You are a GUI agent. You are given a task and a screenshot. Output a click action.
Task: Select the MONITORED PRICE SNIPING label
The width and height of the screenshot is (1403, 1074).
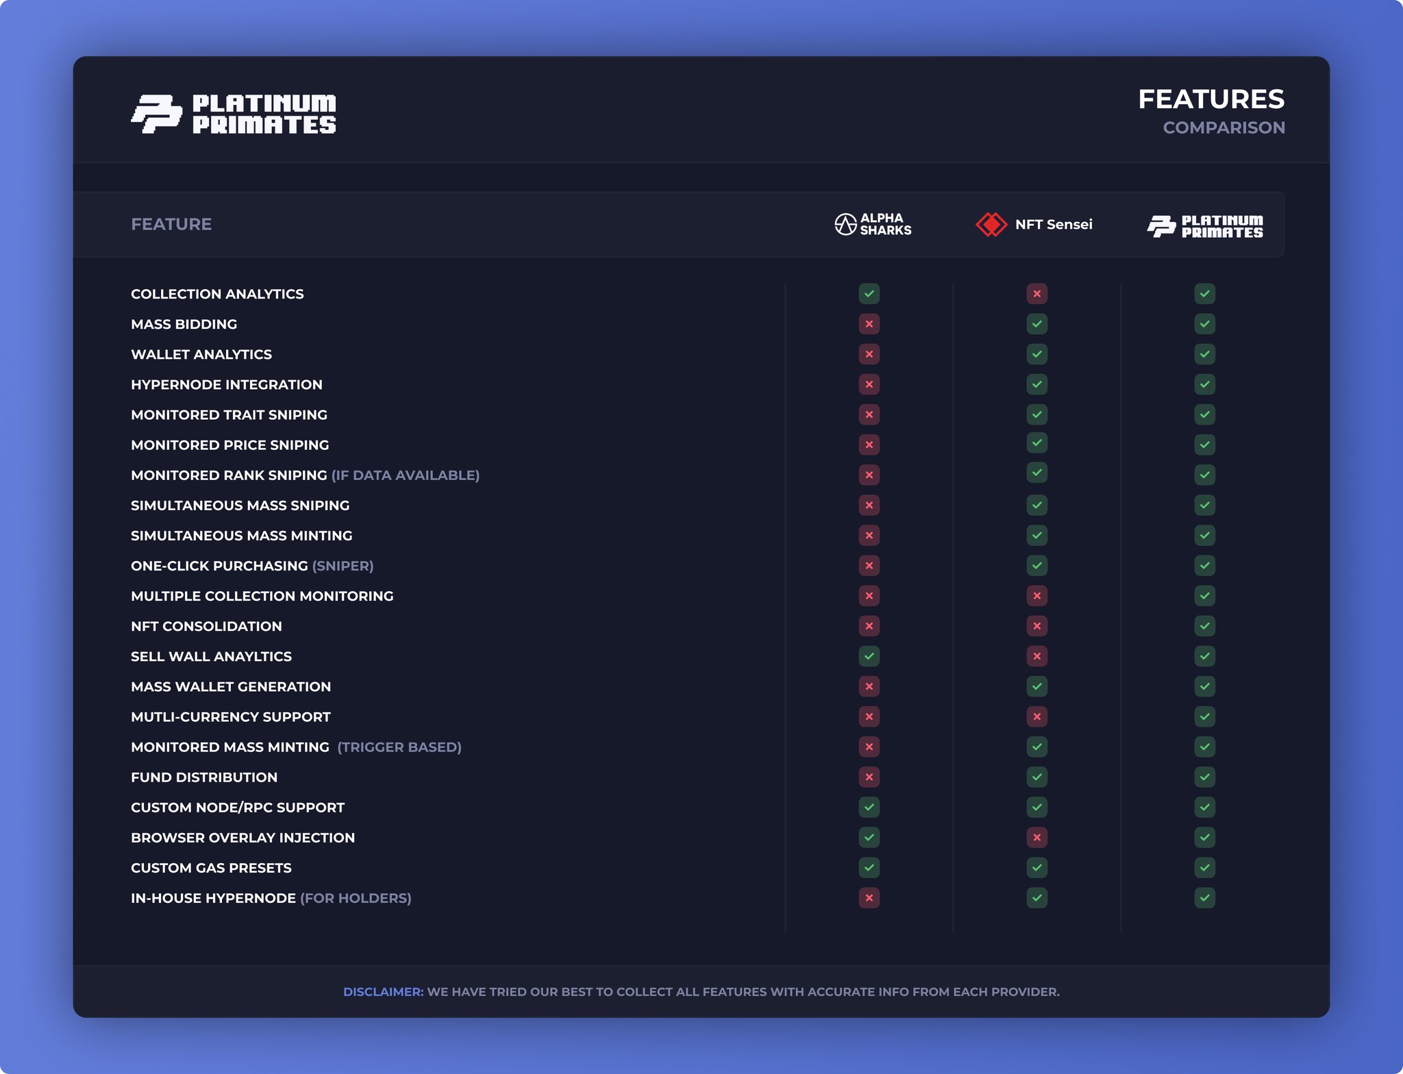tap(230, 445)
